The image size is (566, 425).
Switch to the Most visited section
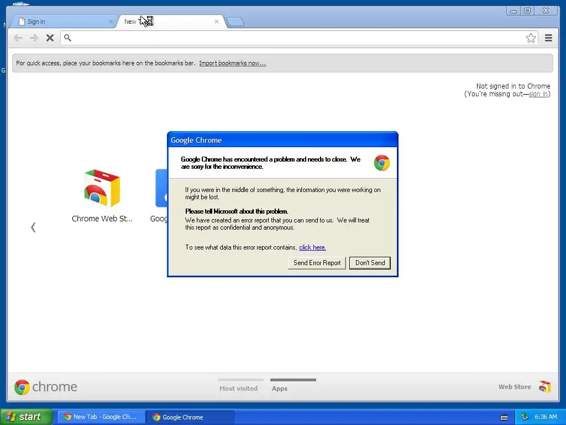(239, 388)
